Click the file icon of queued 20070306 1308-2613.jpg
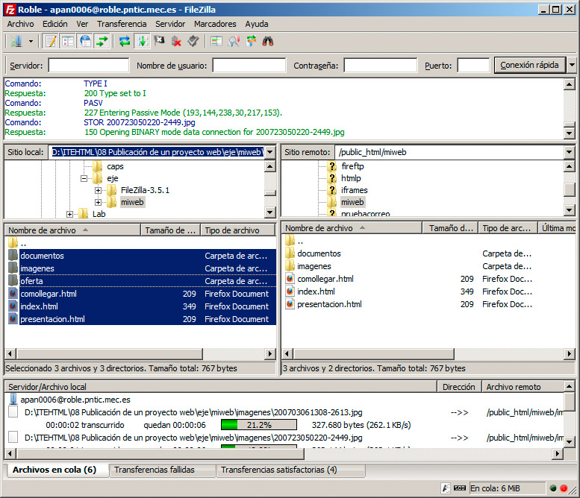580x498 pixels. click(13, 412)
